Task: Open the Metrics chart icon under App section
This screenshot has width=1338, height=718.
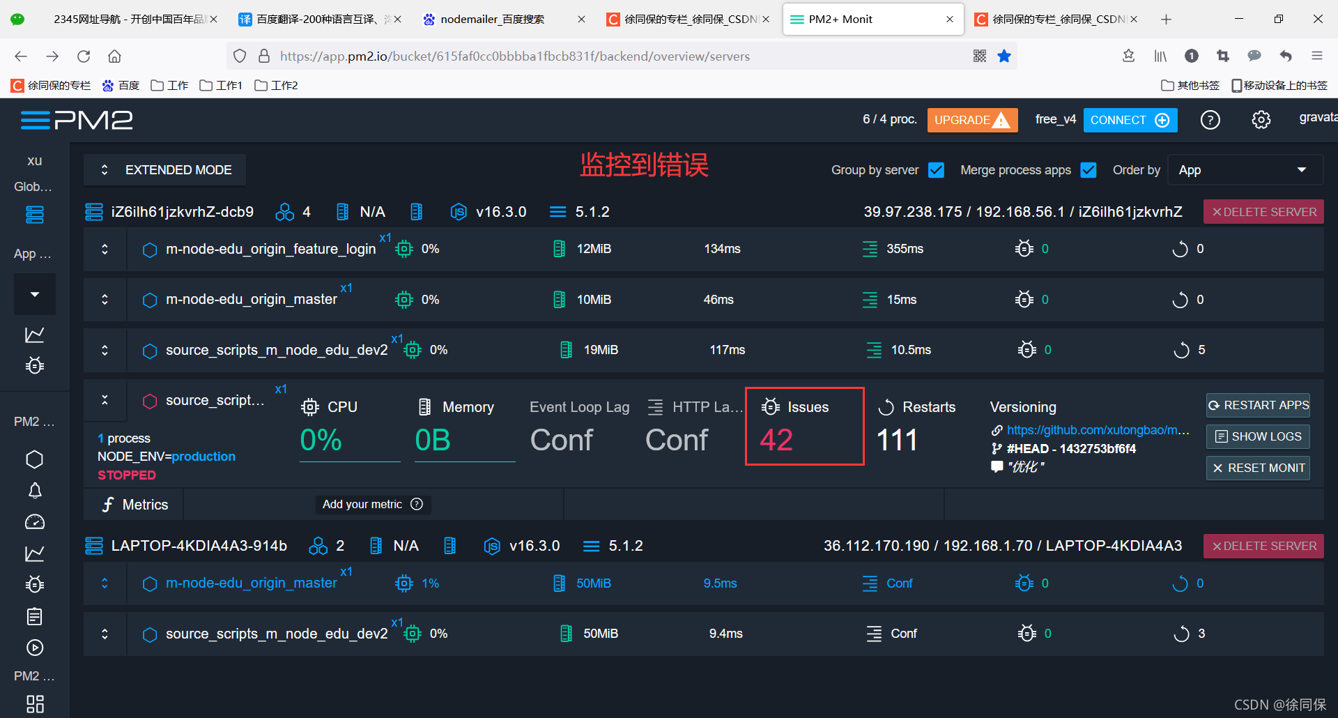Action: (x=35, y=335)
